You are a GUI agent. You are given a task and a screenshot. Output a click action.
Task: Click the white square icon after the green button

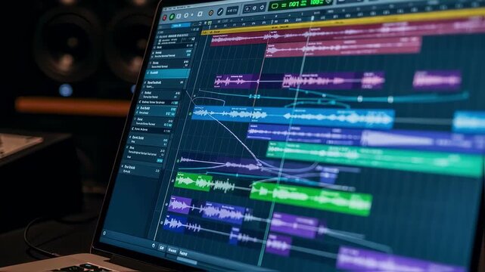(179, 16)
